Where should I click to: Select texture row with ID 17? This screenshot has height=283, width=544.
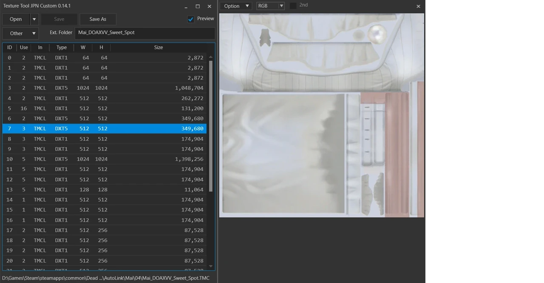tap(105, 230)
